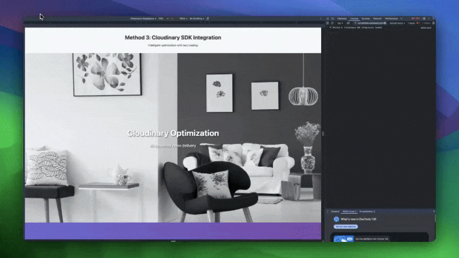Open the inspect element picker in DevTools
Viewport: 459px width, 258px height.
[x=328, y=19]
